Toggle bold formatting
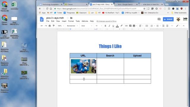This screenshot has width=190, height=107. 105,26
